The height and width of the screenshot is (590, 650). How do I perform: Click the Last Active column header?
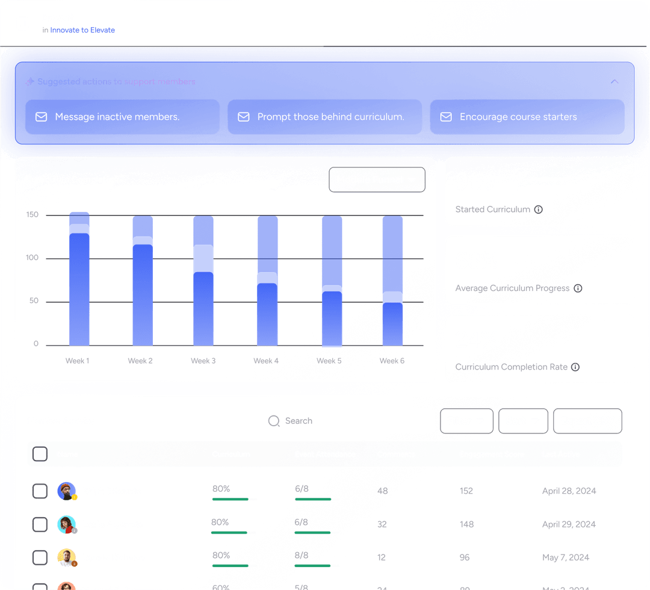(560, 454)
